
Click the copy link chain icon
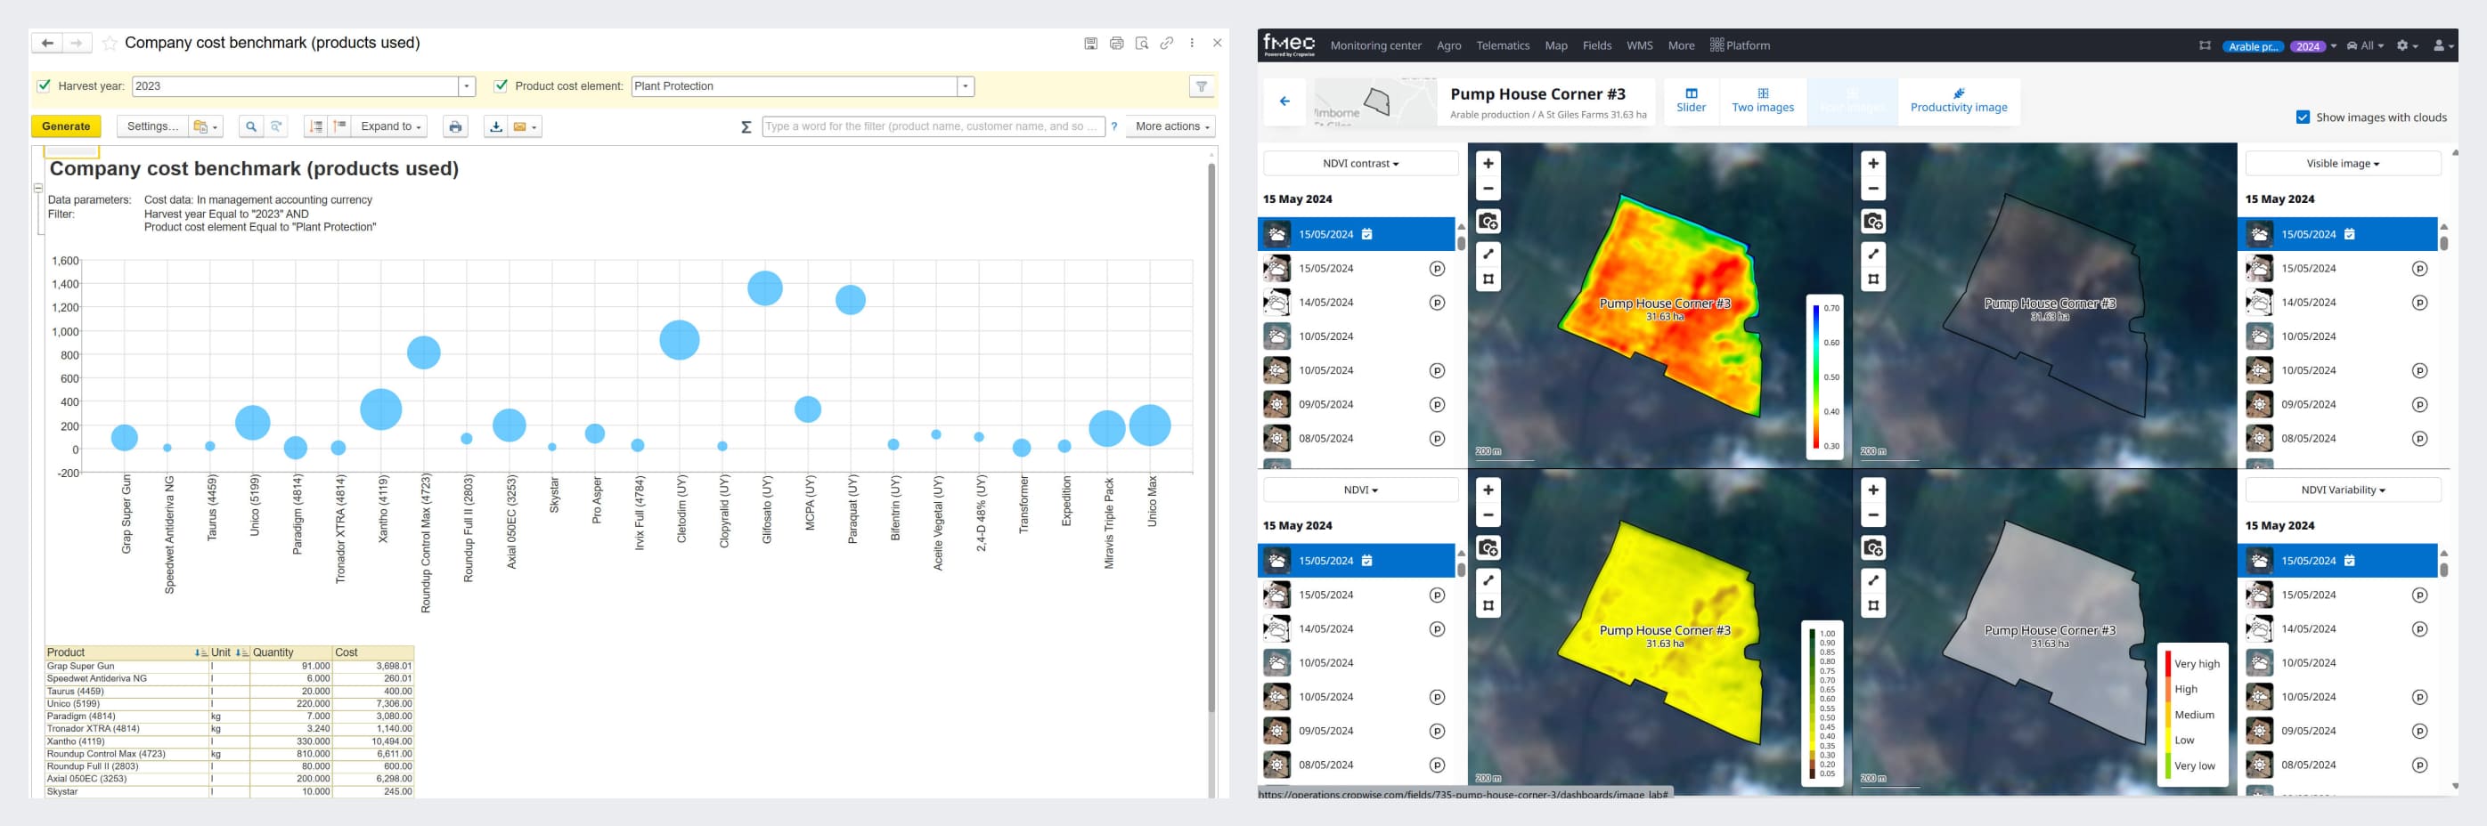(1166, 44)
